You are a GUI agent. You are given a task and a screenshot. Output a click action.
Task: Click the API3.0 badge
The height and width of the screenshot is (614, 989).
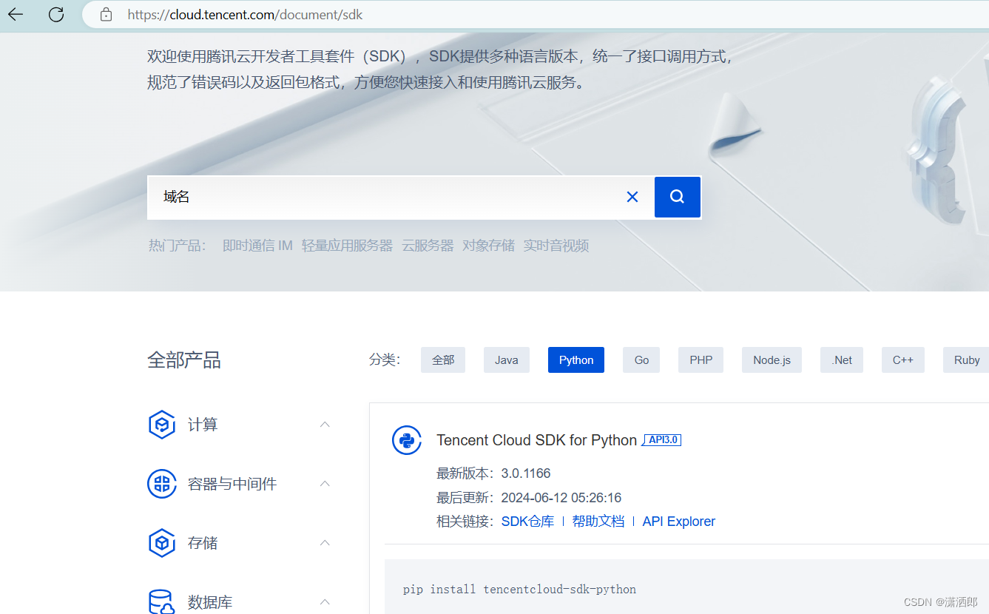tap(662, 439)
